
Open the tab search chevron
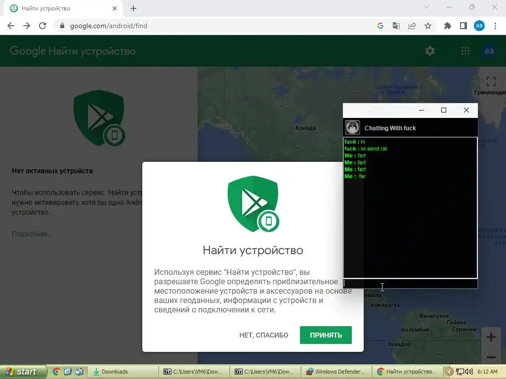point(426,7)
